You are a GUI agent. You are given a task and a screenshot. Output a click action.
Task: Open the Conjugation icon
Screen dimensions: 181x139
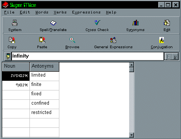[162, 40]
